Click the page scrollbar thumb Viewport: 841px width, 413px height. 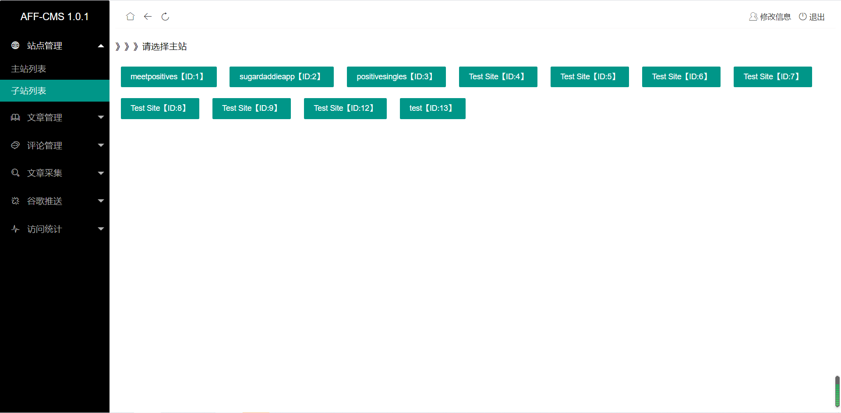pos(837,391)
